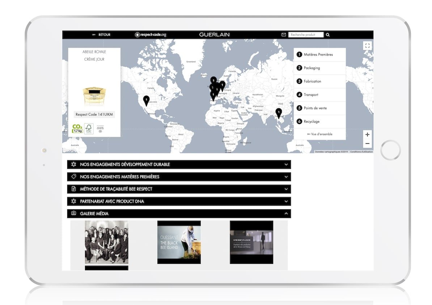Return to Vue d'ensemble
Viewport: 432px width, 305px height.
tap(319, 134)
